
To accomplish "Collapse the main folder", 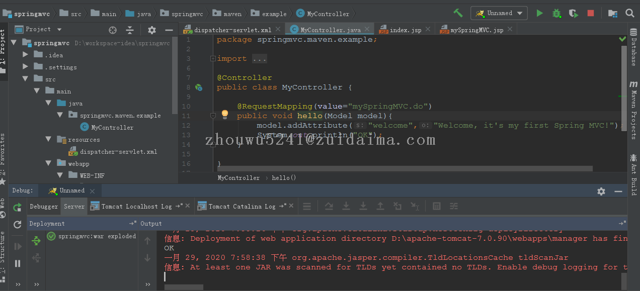I will pyautogui.click(x=37, y=91).
